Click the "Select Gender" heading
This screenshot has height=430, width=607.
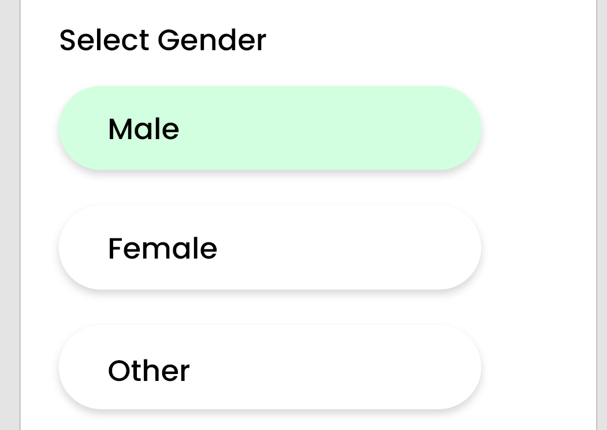pos(162,40)
